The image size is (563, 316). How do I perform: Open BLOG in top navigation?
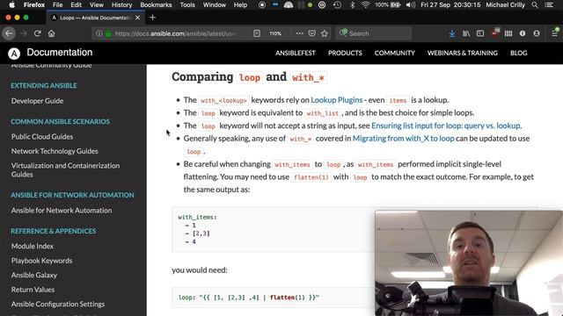(518, 53)
